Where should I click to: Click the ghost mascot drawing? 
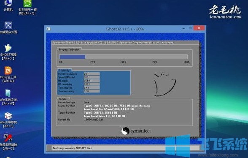164,84
